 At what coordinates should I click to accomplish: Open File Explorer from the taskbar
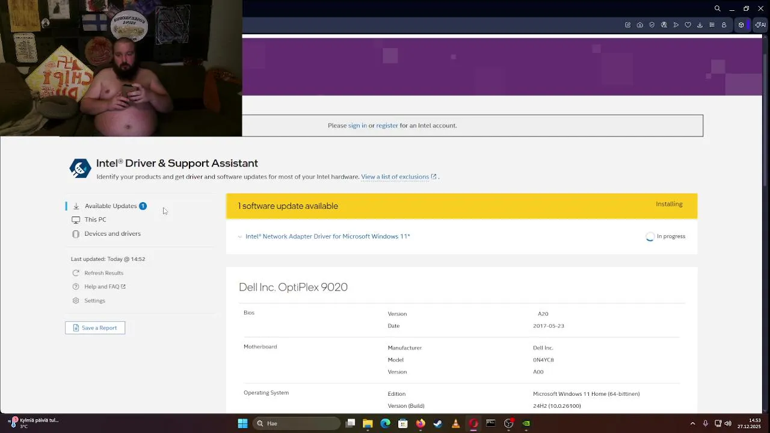368,423
